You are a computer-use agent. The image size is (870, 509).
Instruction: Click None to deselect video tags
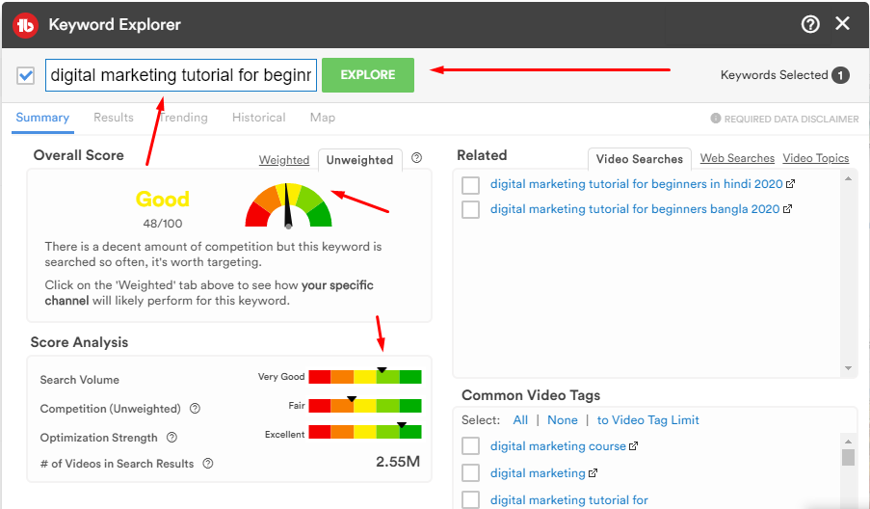(x=562, y=420)
